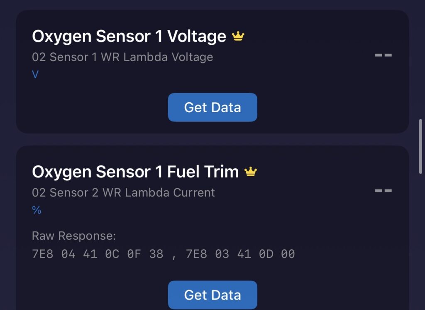Viewport: 425px width, 310px height.
Task: Tap the premium crown next to Fuel Trim
Action: point(251,172)
